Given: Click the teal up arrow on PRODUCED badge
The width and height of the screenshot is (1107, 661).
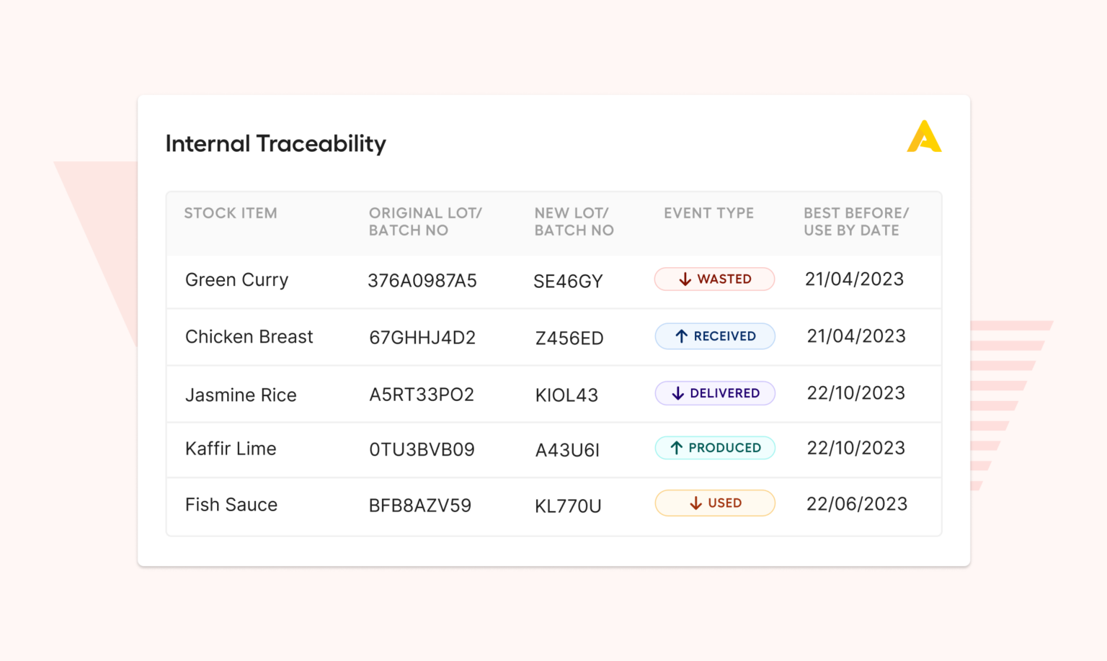Looking at the screenshot, I should pos(676,447).
